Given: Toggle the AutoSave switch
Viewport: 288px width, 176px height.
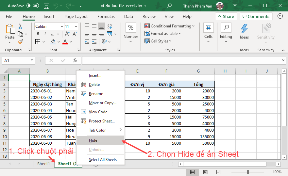Looking at the screenshot, I should [x=32, y=6].
